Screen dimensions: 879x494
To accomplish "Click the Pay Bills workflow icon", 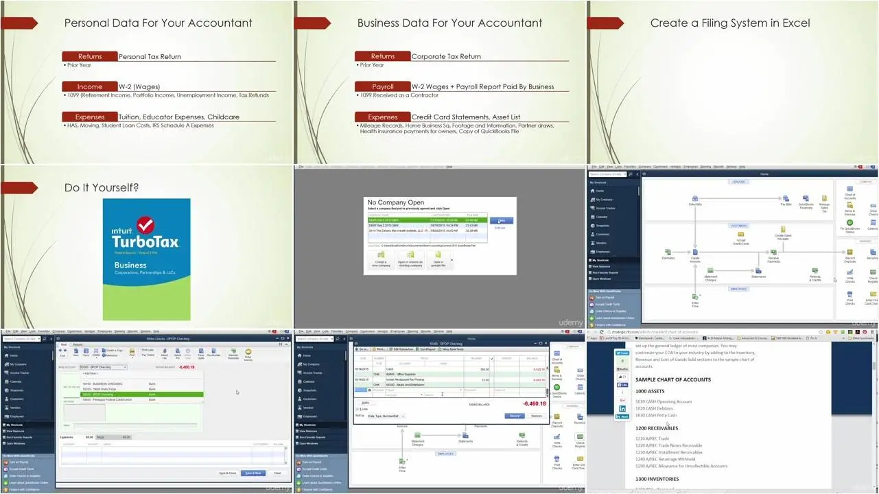I will [x=786, y=199].
